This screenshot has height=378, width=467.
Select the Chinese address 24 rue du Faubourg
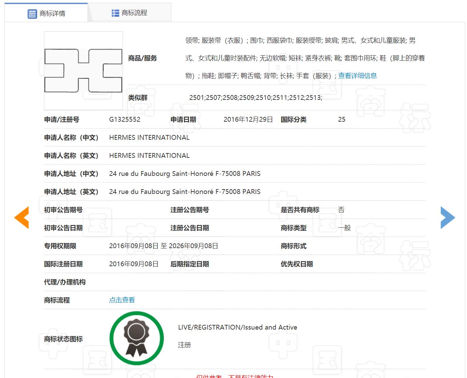click(x=185, y=173)
